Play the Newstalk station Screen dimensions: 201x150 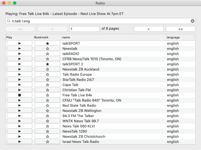coord(20,48)
